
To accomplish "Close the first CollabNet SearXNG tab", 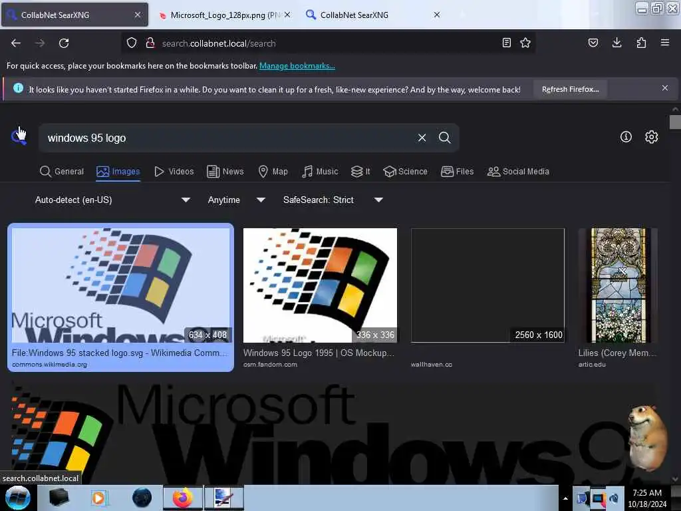I will click(137, 15).
